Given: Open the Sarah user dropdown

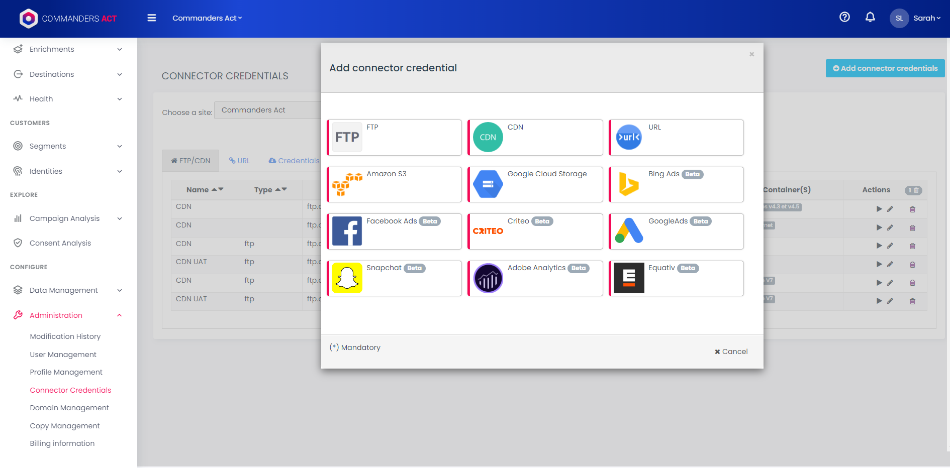Looking at the screenshot, I should [x=926, y=18].
